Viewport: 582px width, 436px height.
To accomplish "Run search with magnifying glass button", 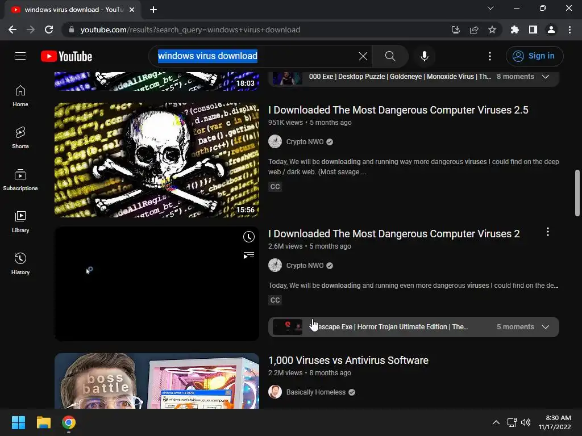I will coord(390,56).
